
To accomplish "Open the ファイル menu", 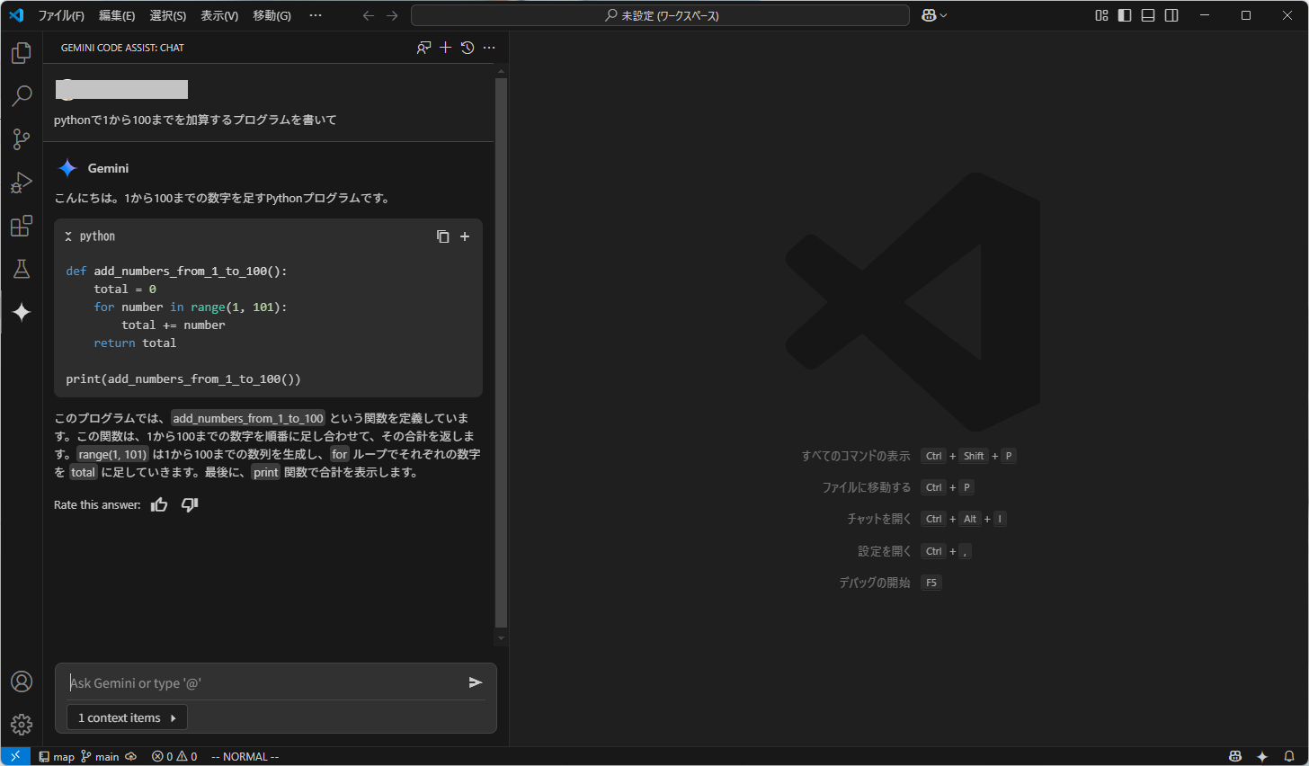I will pyautogui.click(x=59, y=15).
